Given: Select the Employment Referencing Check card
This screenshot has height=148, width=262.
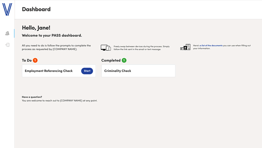Looking at the screenshot, I should pyautogui.click(x=50, y=71).
